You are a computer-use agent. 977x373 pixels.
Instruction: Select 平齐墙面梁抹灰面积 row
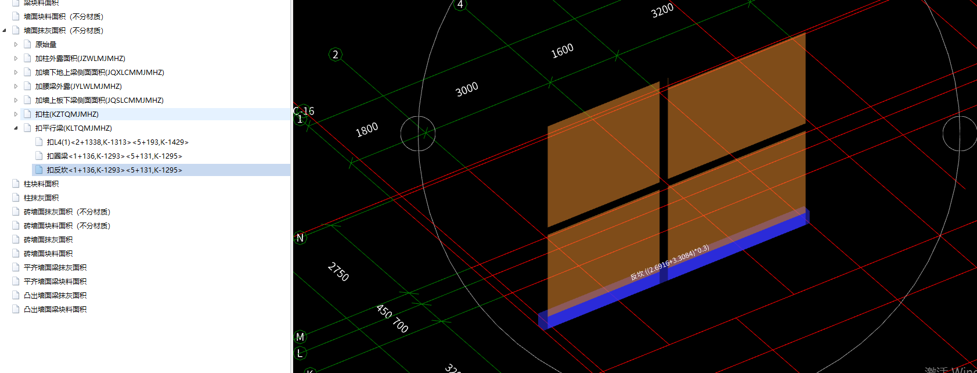pos(55,268)
